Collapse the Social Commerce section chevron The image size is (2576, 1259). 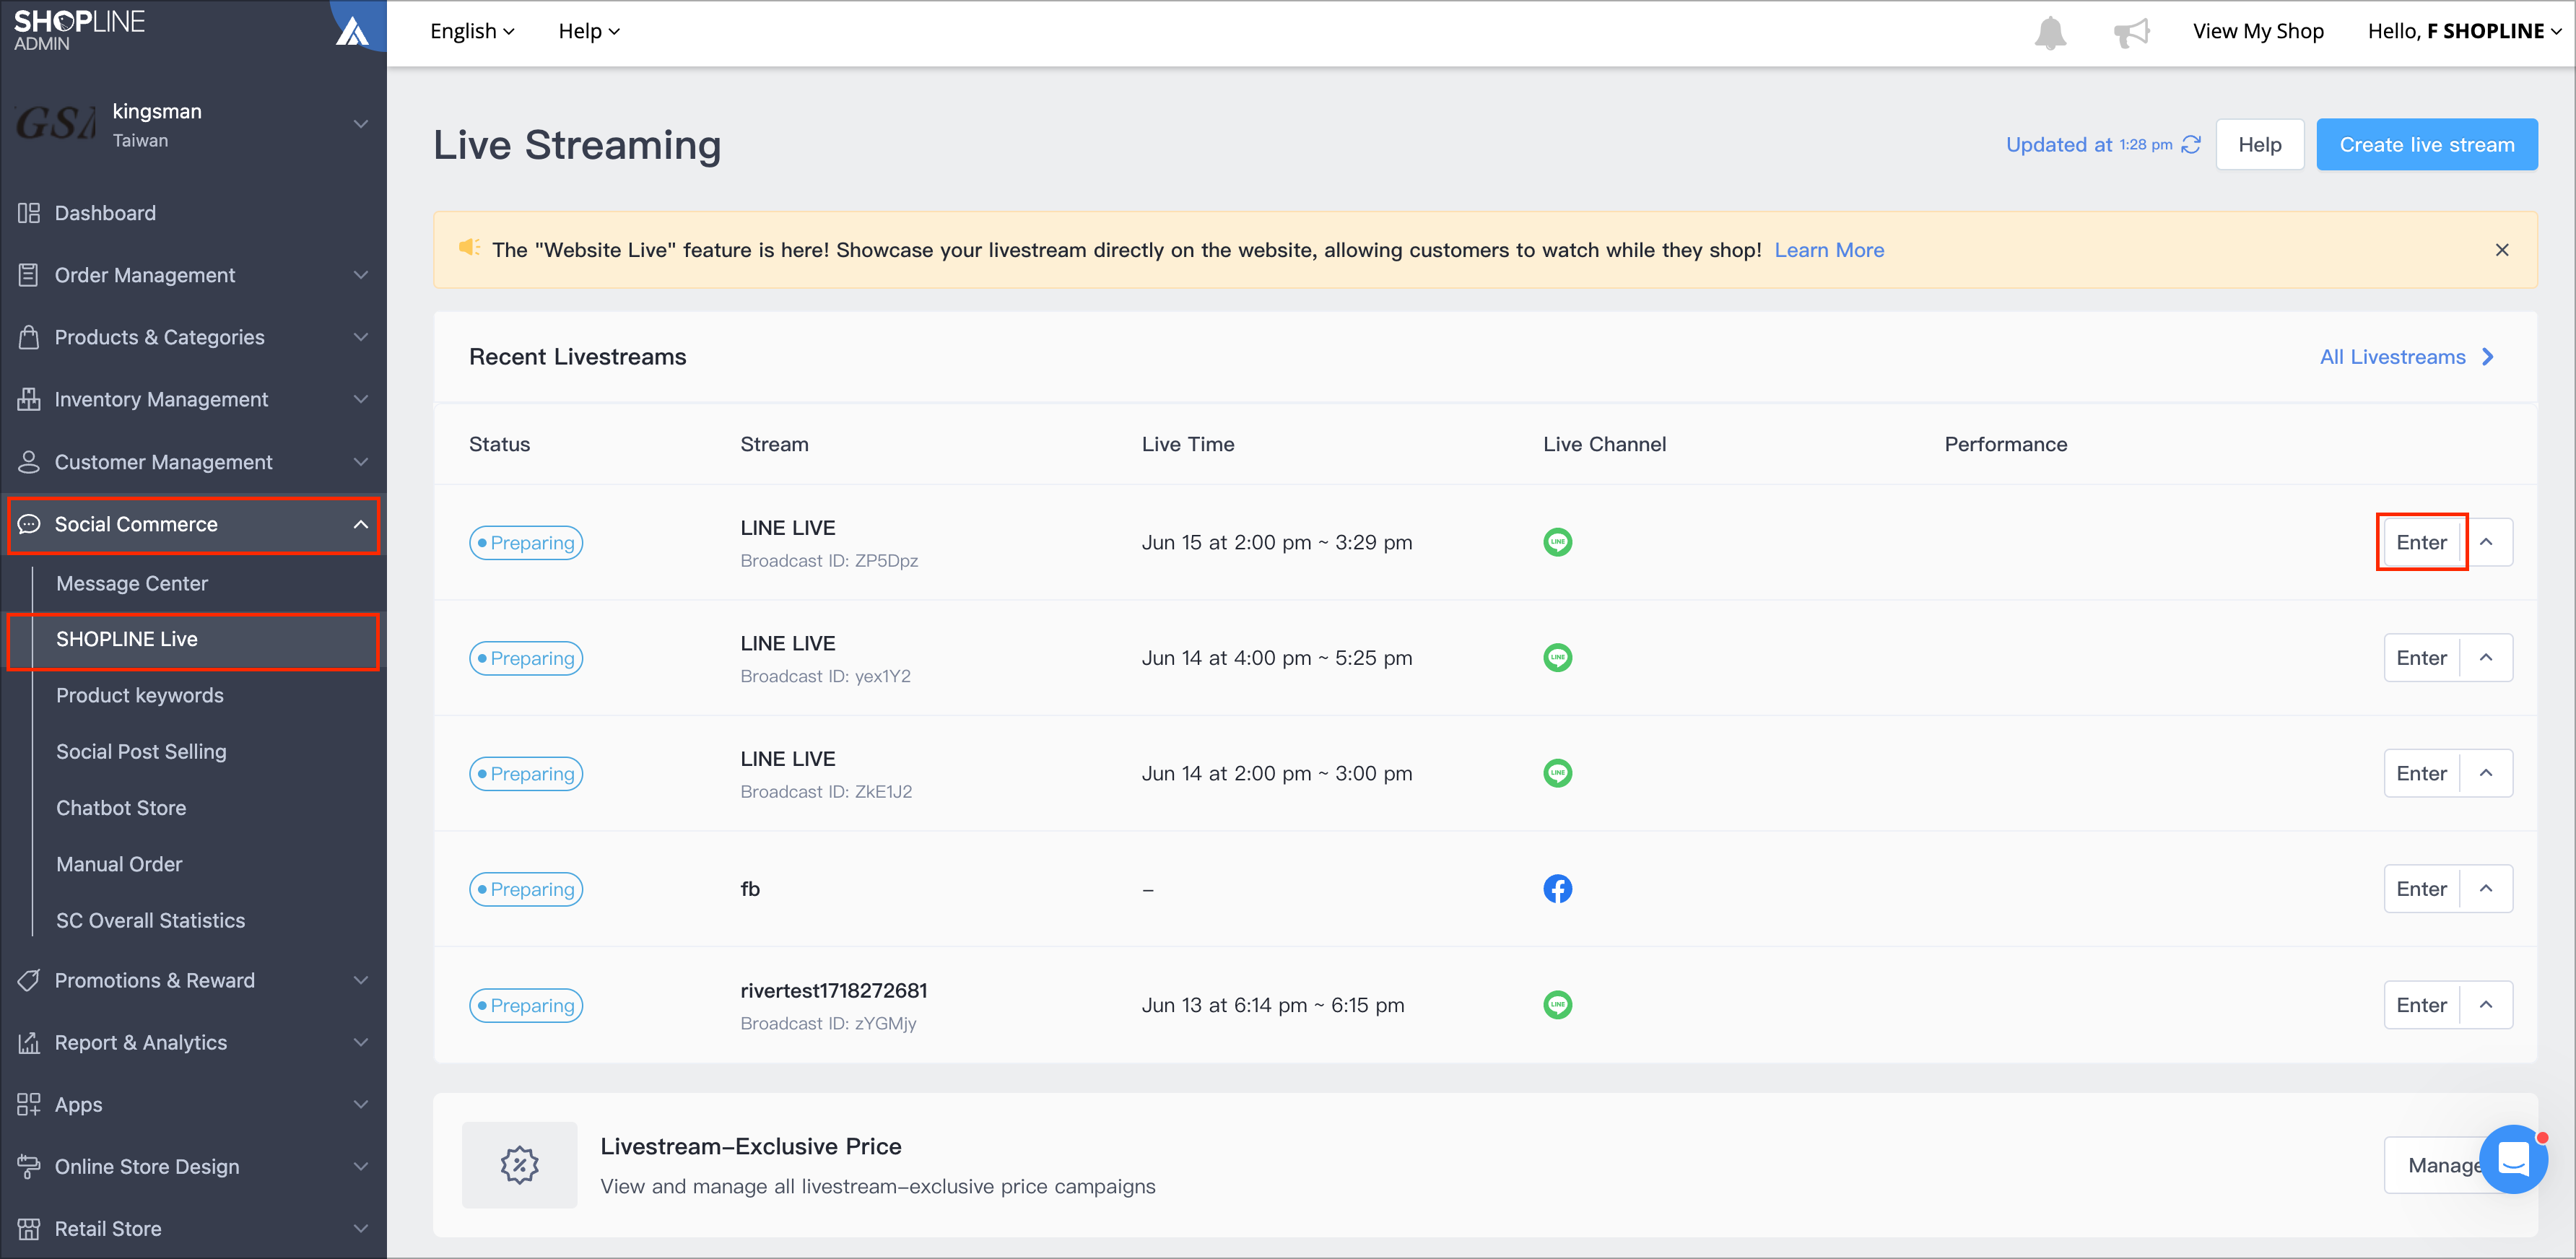point(361,524)
